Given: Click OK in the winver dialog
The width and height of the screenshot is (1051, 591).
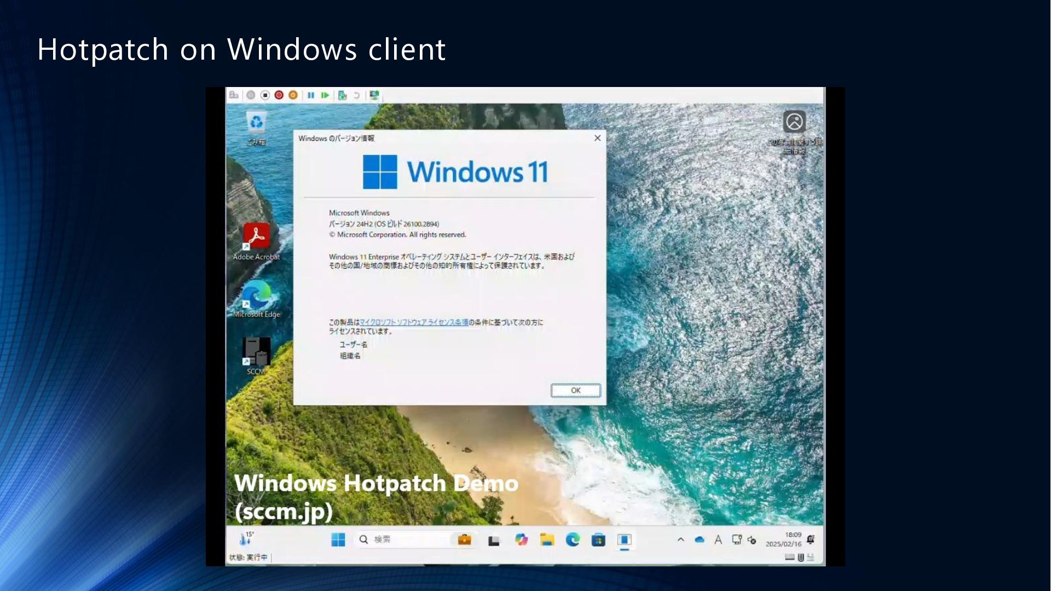Looking at the screenshot, I should pyautogui.click(x=575, y=390).
